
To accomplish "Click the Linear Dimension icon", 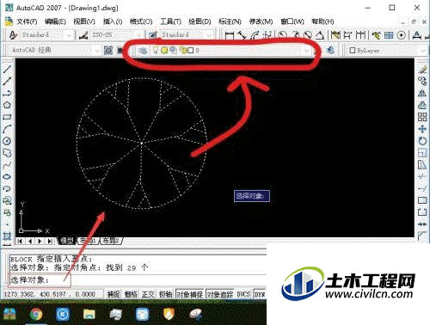I will pyautogui.click(x=230, y=35).
